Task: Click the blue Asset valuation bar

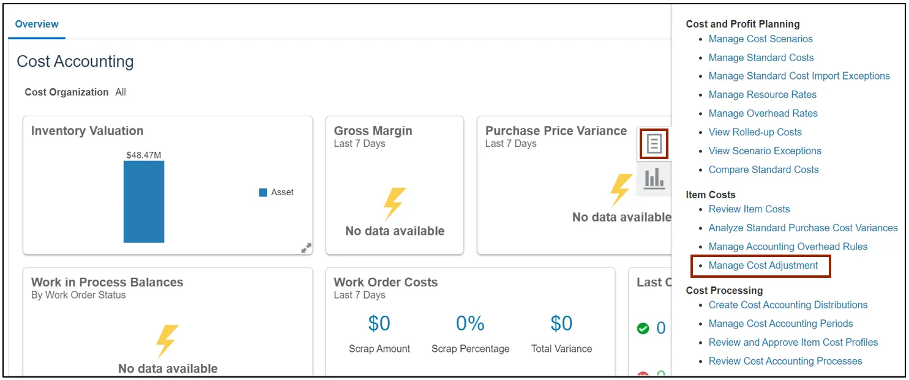Action: [144, 202]
